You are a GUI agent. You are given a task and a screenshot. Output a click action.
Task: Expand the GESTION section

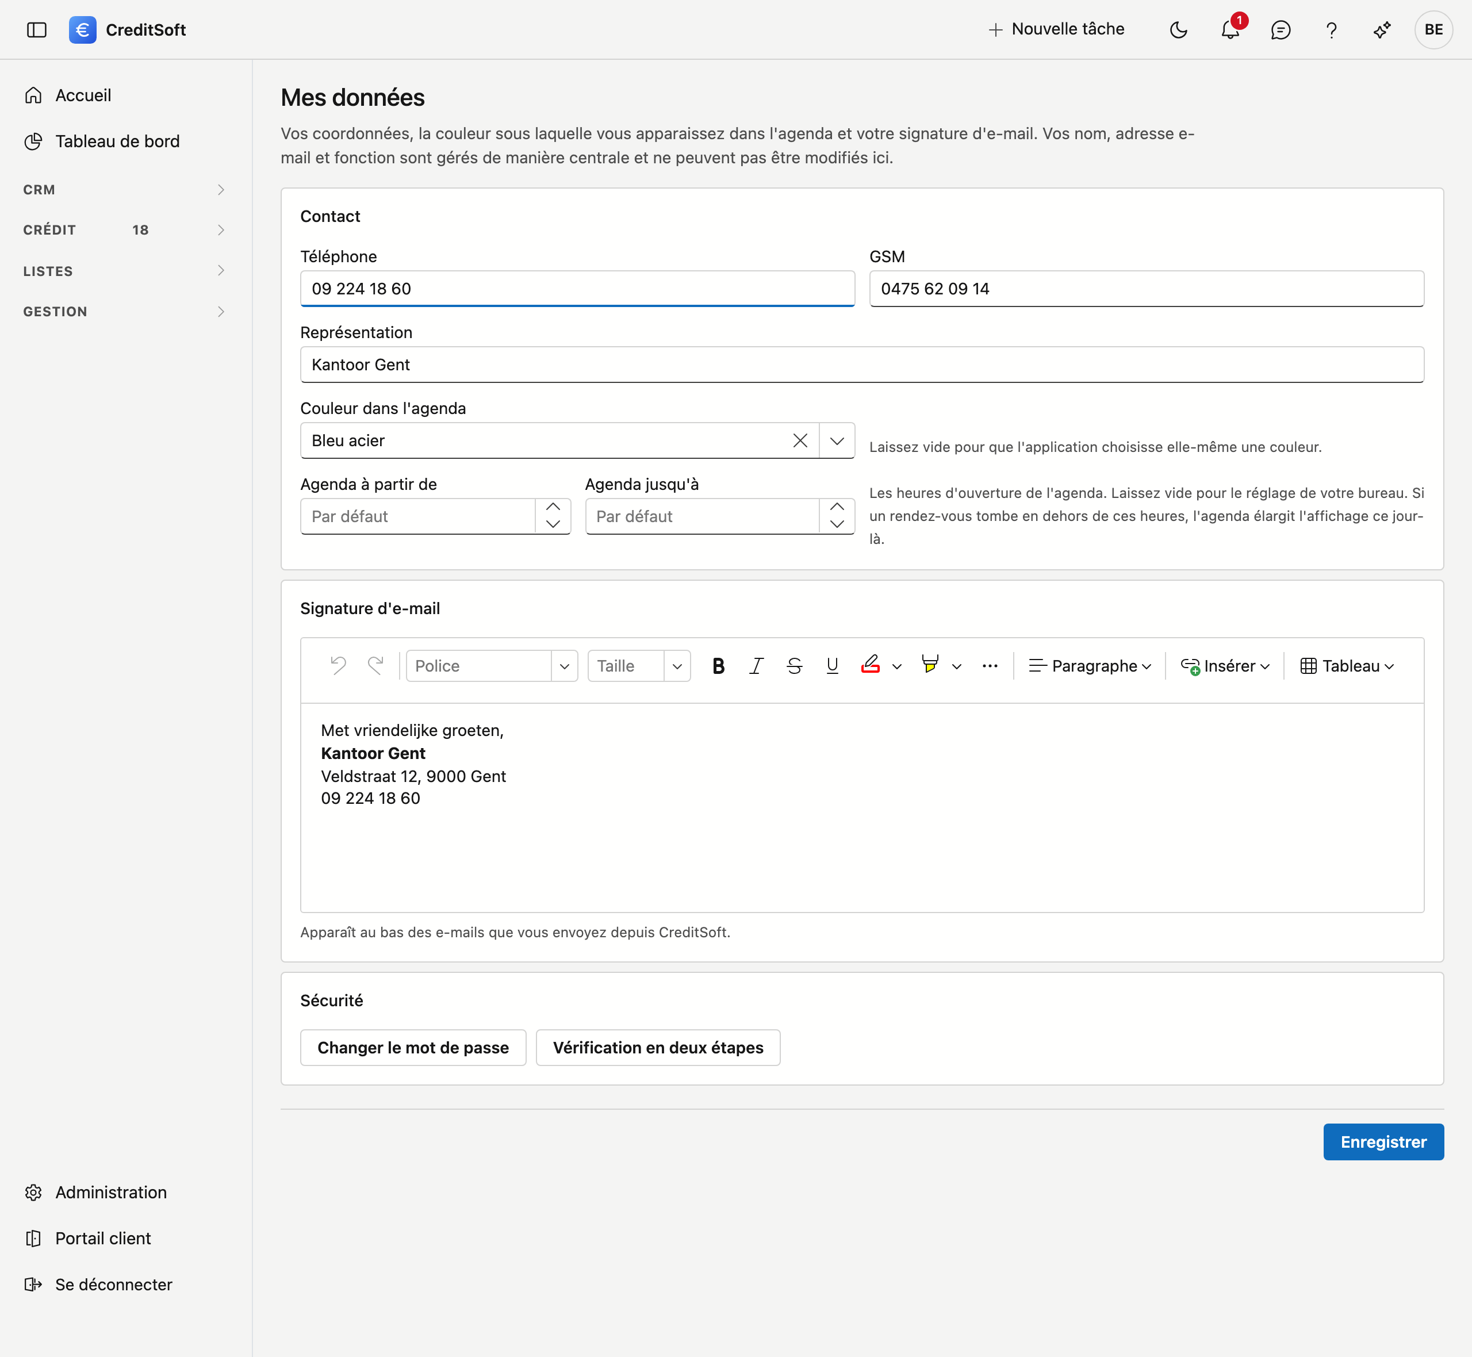point(125,312)
